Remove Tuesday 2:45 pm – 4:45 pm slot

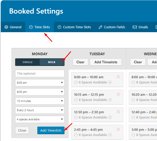[118, 129]
